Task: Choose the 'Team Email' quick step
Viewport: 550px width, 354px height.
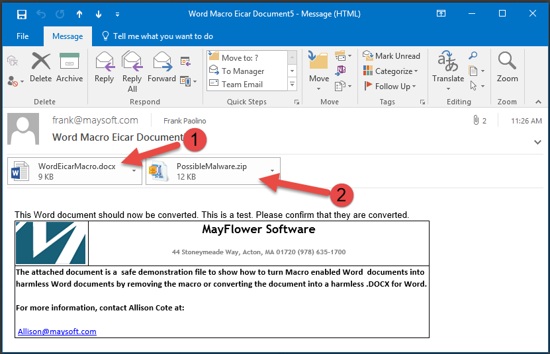Action: [x=247, y=85]
